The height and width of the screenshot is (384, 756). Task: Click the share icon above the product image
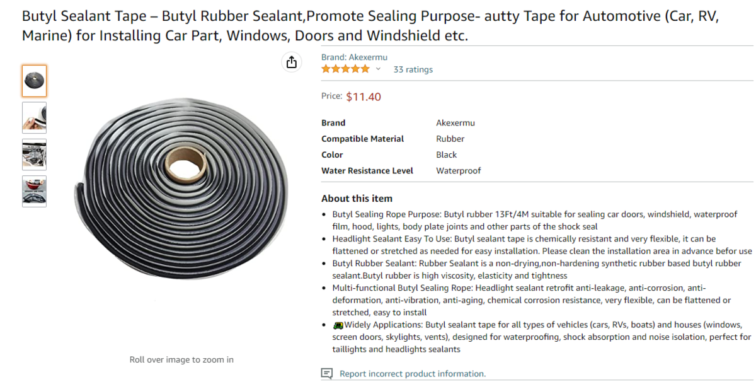(291, 62)
